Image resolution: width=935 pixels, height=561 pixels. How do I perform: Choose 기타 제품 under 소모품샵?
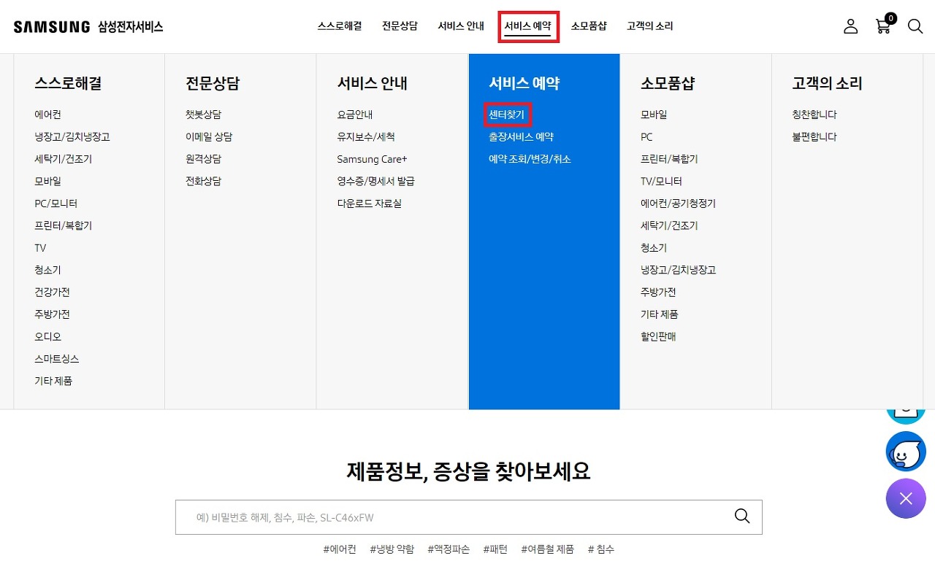tap(660, 314)
